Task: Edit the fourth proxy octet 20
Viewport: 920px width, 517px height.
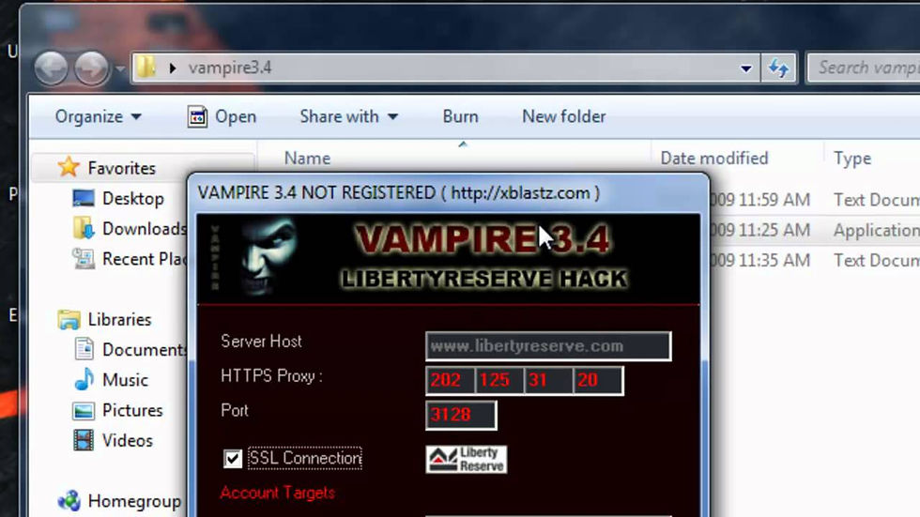Action: pyautogui.click(x=598, y=380)
